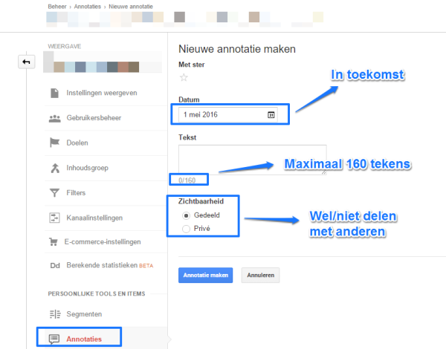Click the Filters funnel icon
Image resolution: width=446 pixels, height=349 pixels.
pos(54,193)
